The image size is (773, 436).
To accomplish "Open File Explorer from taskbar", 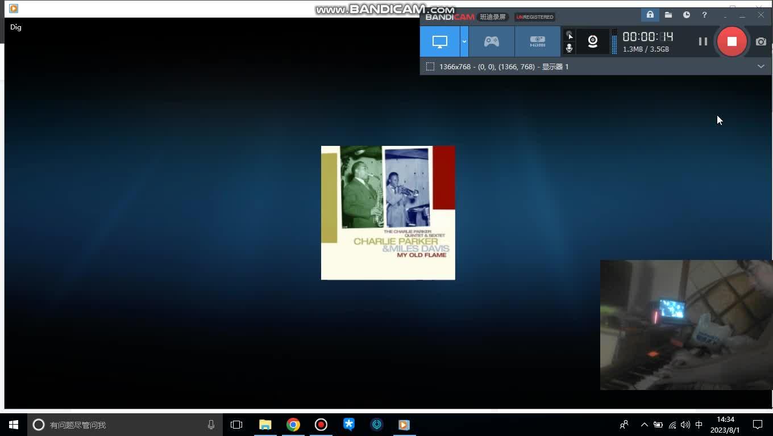I will [x=265, y=425].
